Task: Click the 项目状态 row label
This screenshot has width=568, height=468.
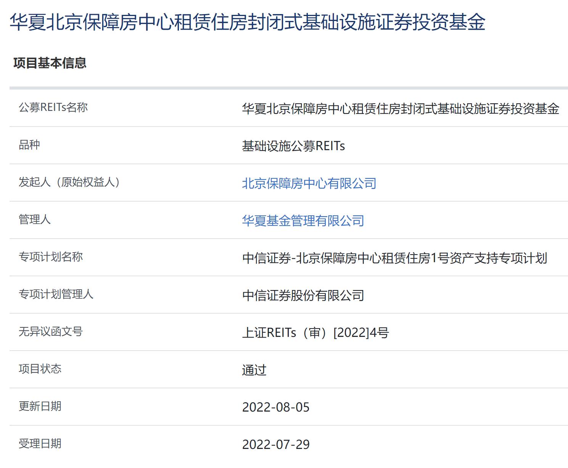Action: (x=40, y=369)
